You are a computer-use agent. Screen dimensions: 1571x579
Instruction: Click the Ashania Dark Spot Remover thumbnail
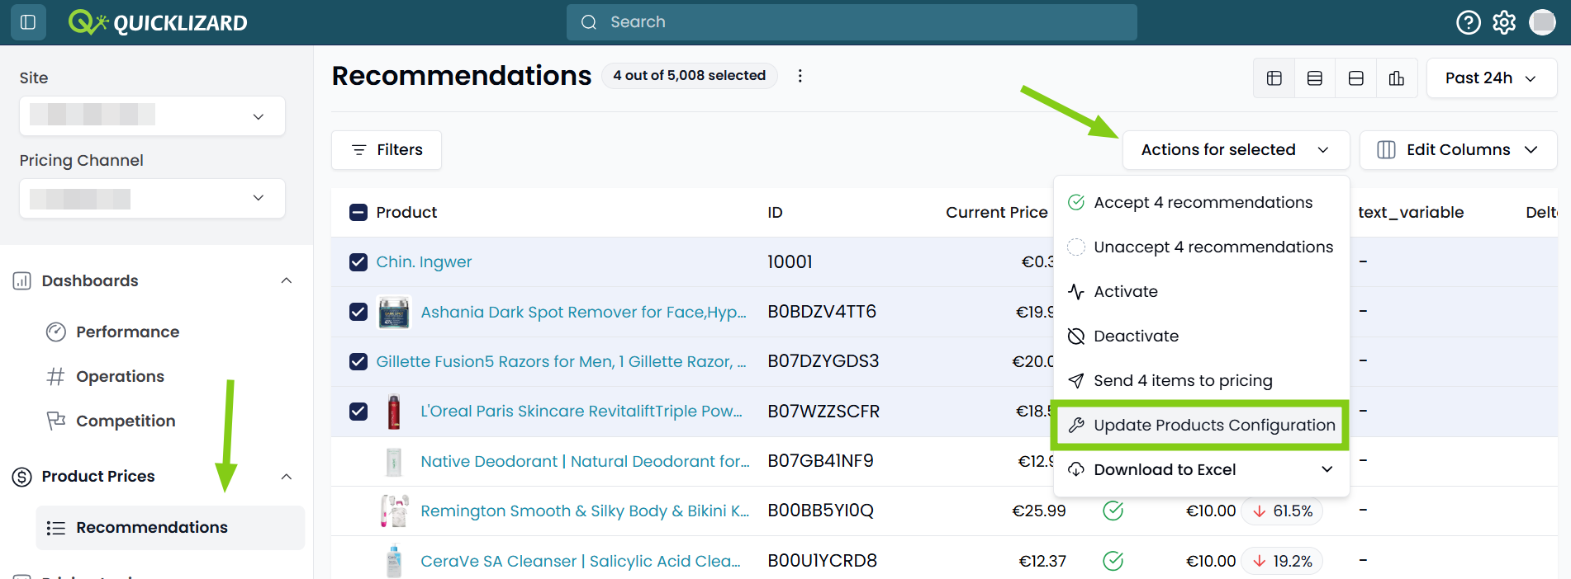pos(394,313)
